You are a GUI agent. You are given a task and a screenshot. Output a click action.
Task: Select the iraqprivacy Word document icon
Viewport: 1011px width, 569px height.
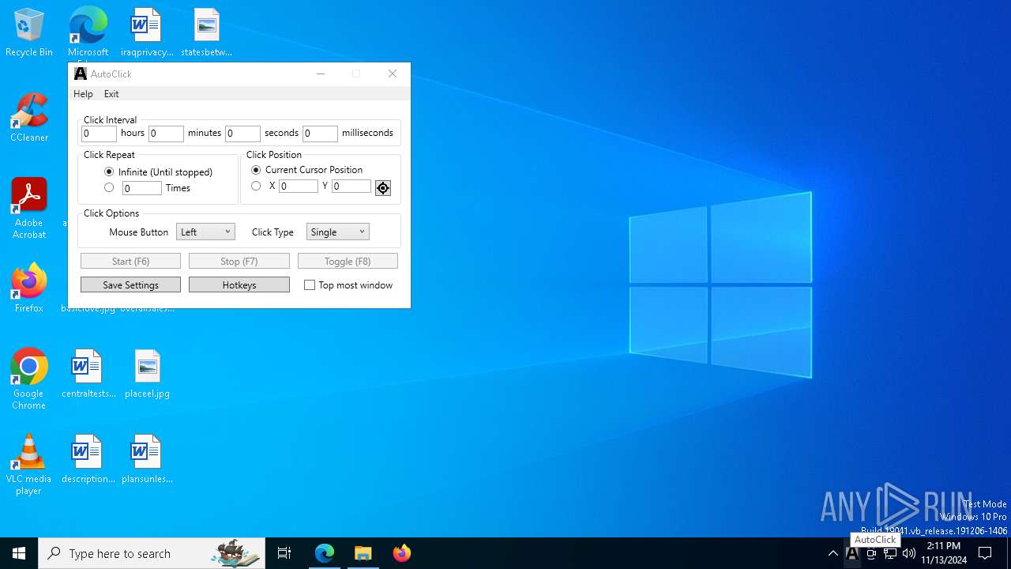pyautogui.click(x=147, y=32)
